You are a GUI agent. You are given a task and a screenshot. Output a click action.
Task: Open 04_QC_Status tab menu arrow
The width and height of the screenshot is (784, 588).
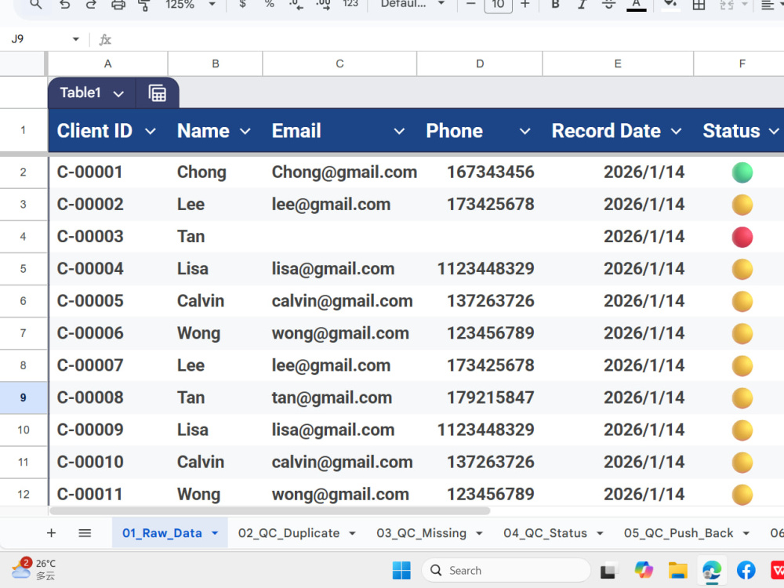pos(600,533)
